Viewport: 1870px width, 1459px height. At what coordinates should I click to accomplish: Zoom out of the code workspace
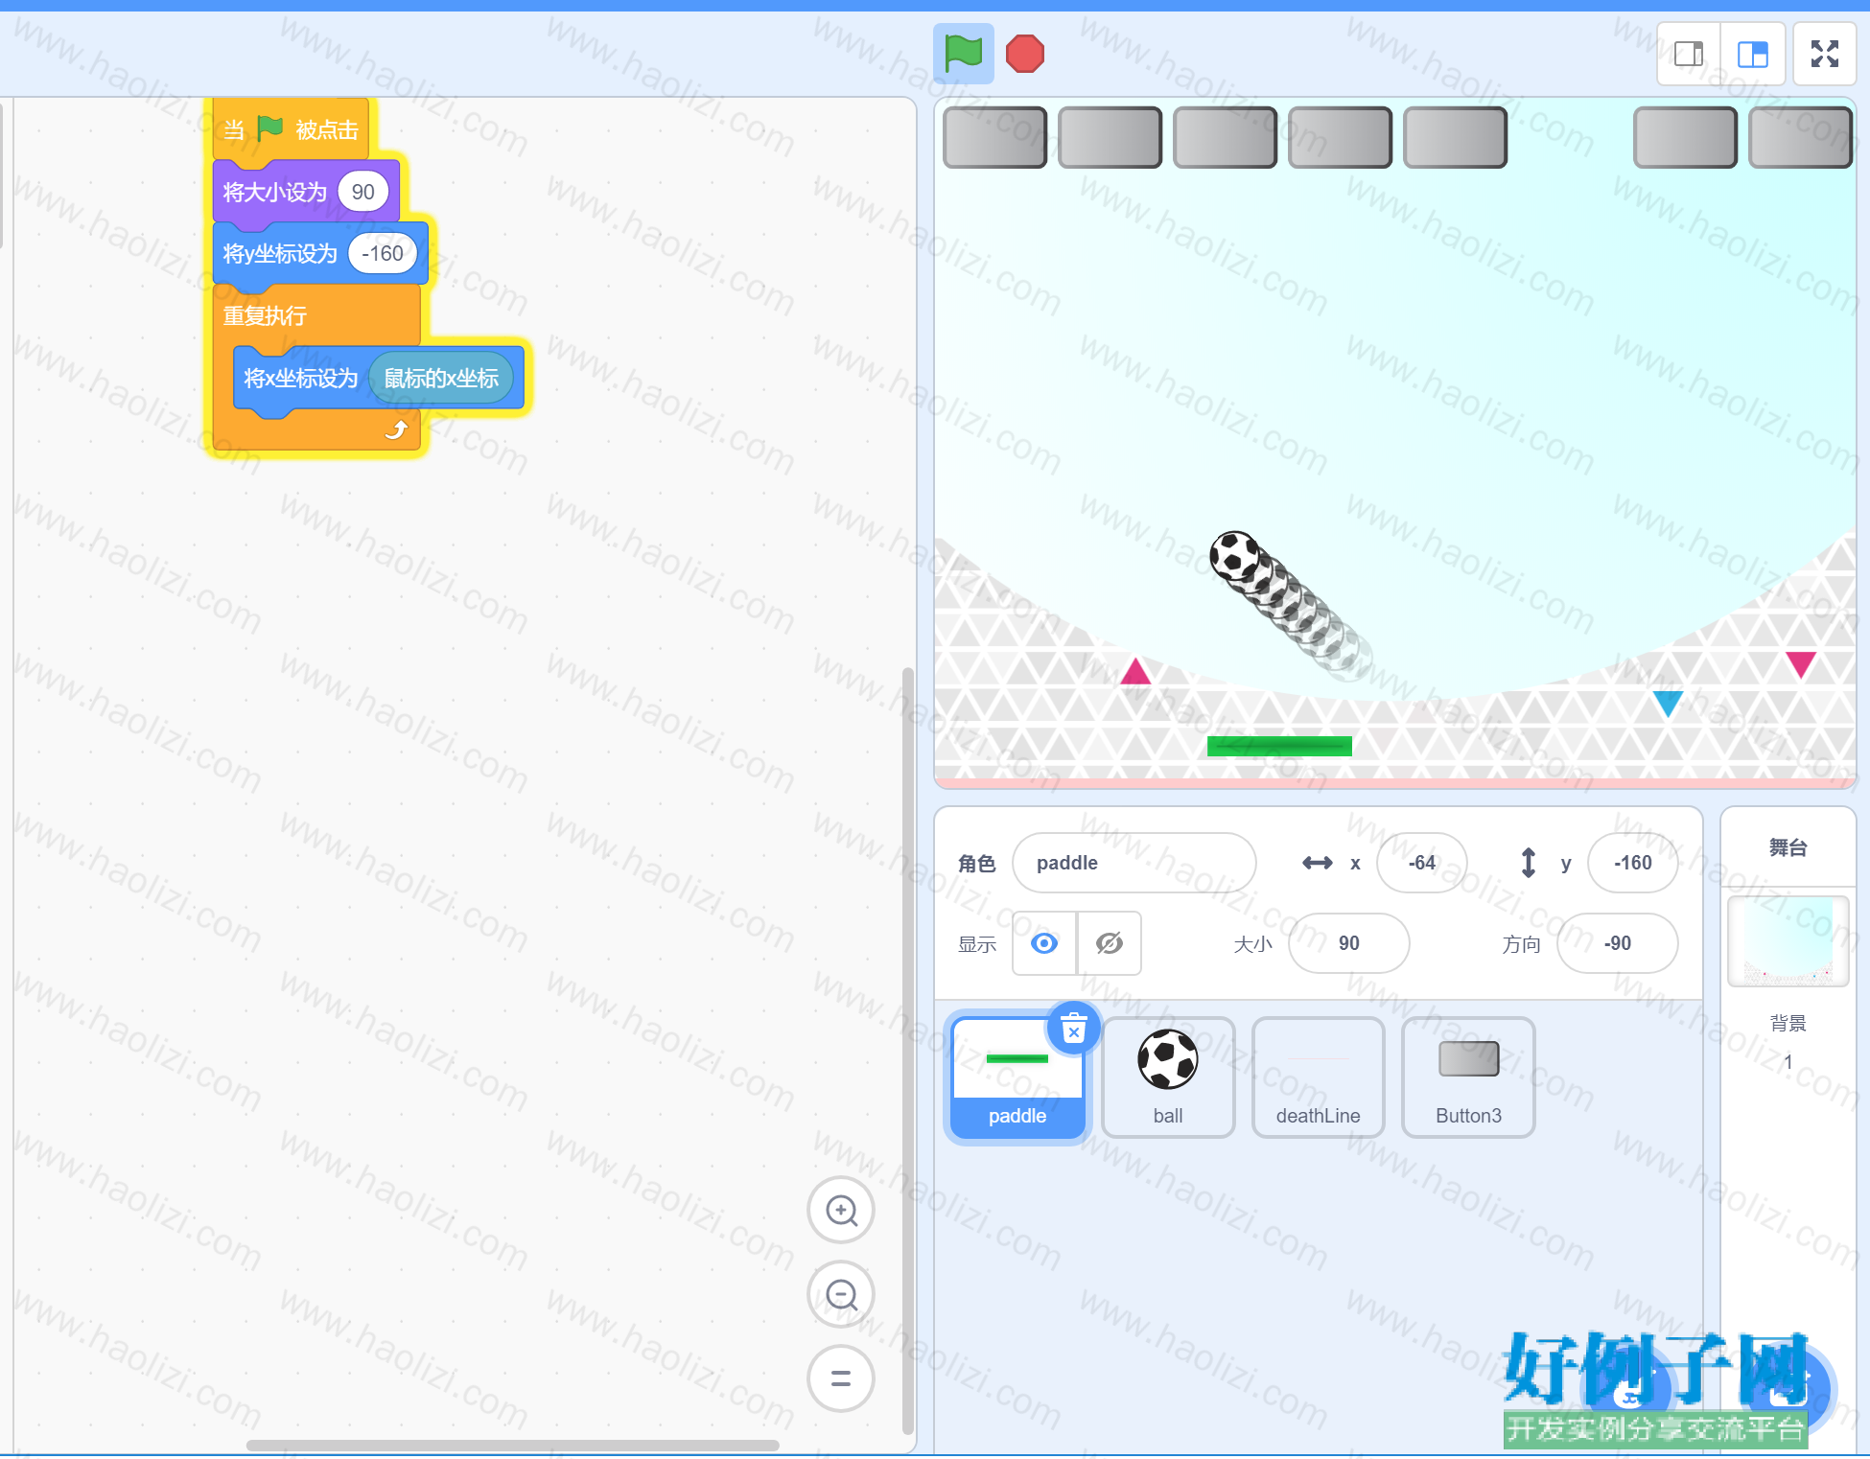point(841,1295)
